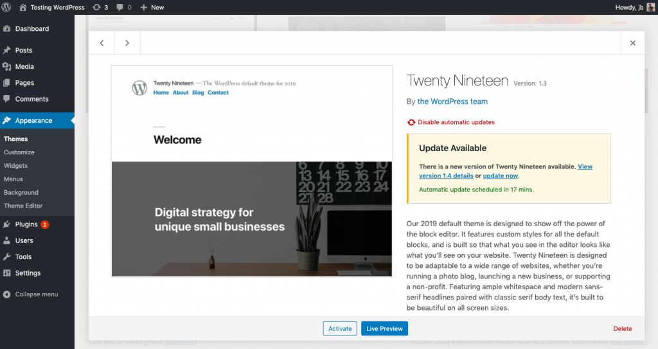This screenshot has width=658, height=349.
Task: Open the updates icon showing 3
Action: pos(96,7)
